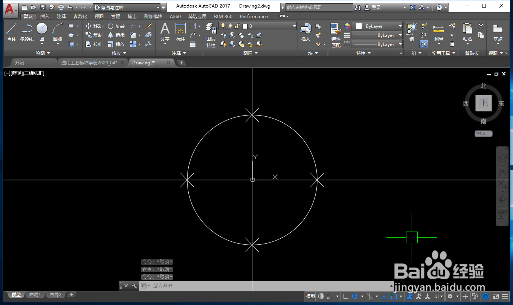Expand the 绘图 panel
The width and height of the screenshot is (513, 305).
[43, 53]
